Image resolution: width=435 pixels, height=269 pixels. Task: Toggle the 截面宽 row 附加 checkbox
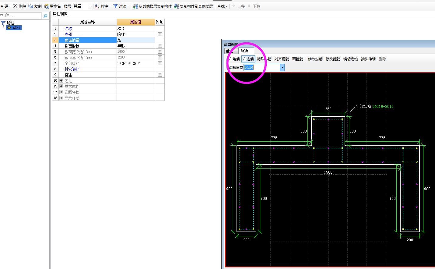click(x=160, y=51)
